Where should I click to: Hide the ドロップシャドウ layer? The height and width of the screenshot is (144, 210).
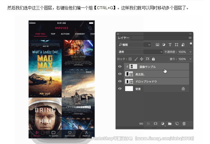[x=120, y=81]
